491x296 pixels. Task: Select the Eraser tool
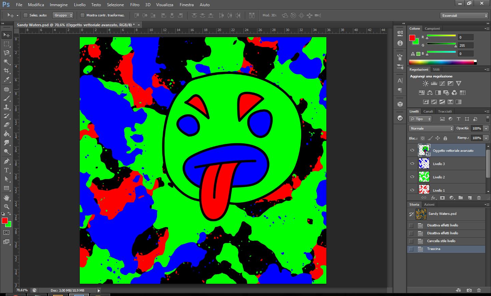point(6,125)
